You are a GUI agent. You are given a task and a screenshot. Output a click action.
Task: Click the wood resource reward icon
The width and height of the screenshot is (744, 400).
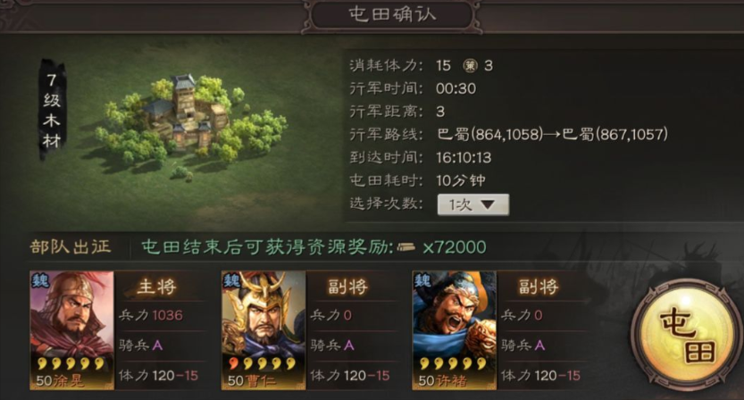406,247
